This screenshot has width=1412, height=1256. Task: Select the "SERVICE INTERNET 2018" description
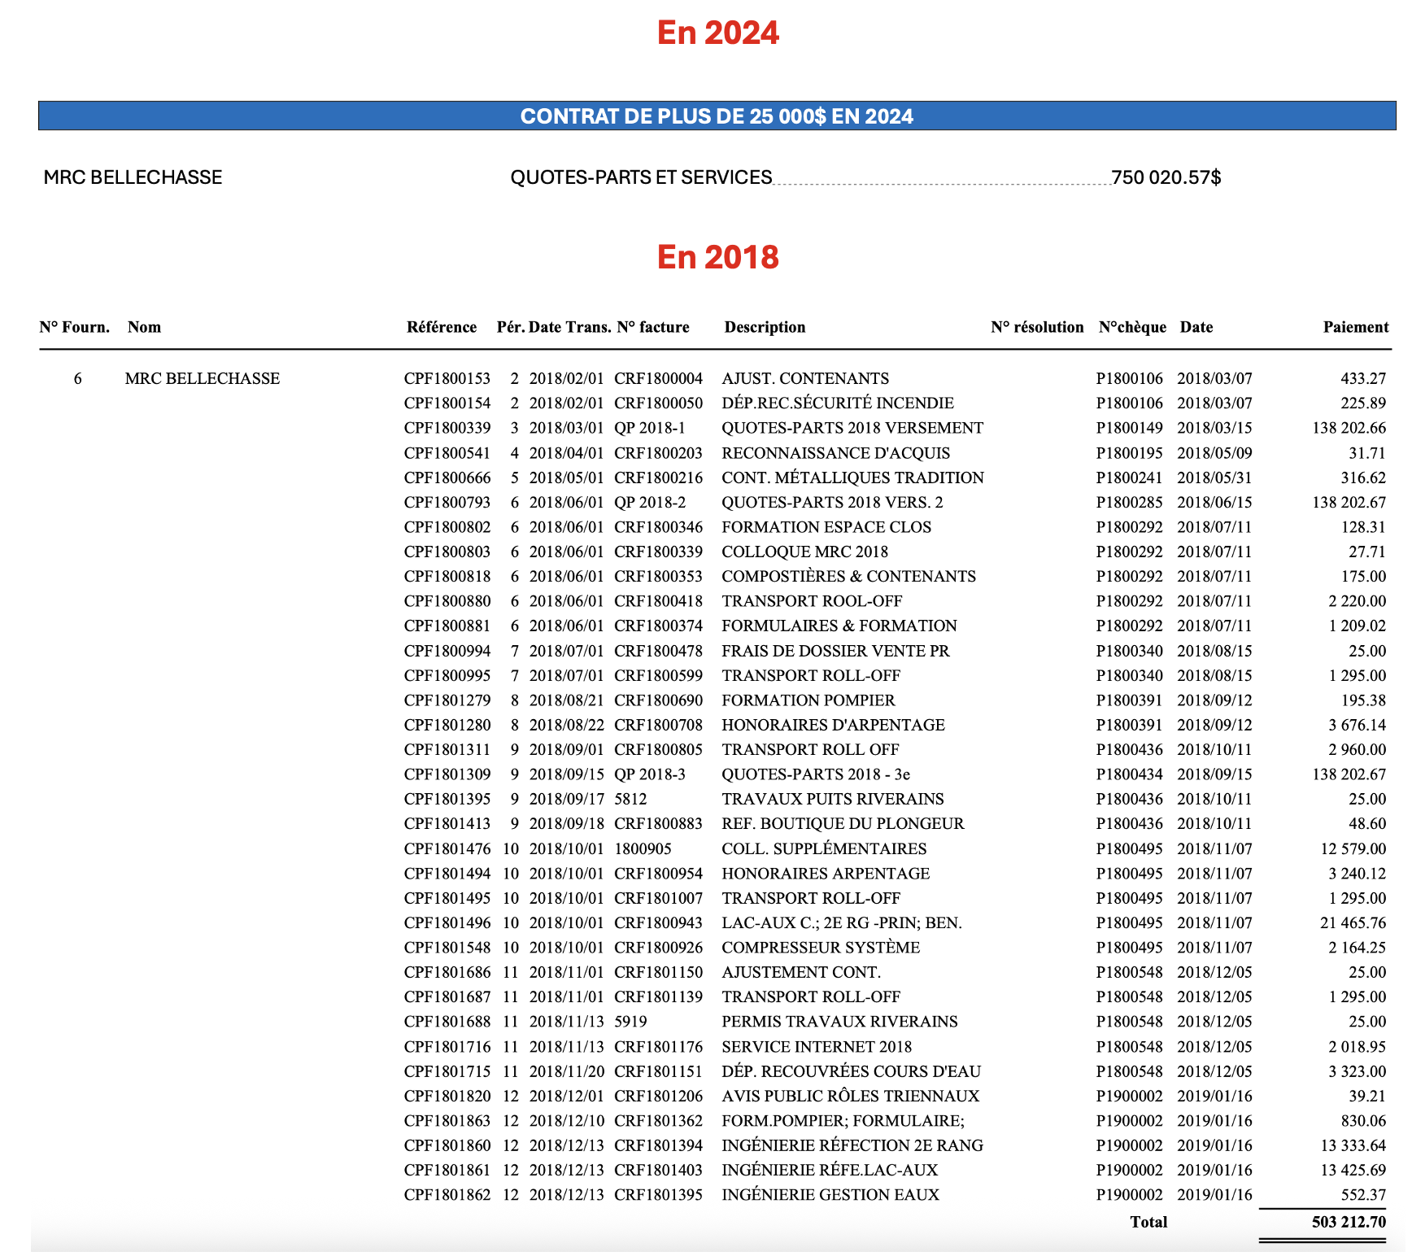(x=817, y=1047)
